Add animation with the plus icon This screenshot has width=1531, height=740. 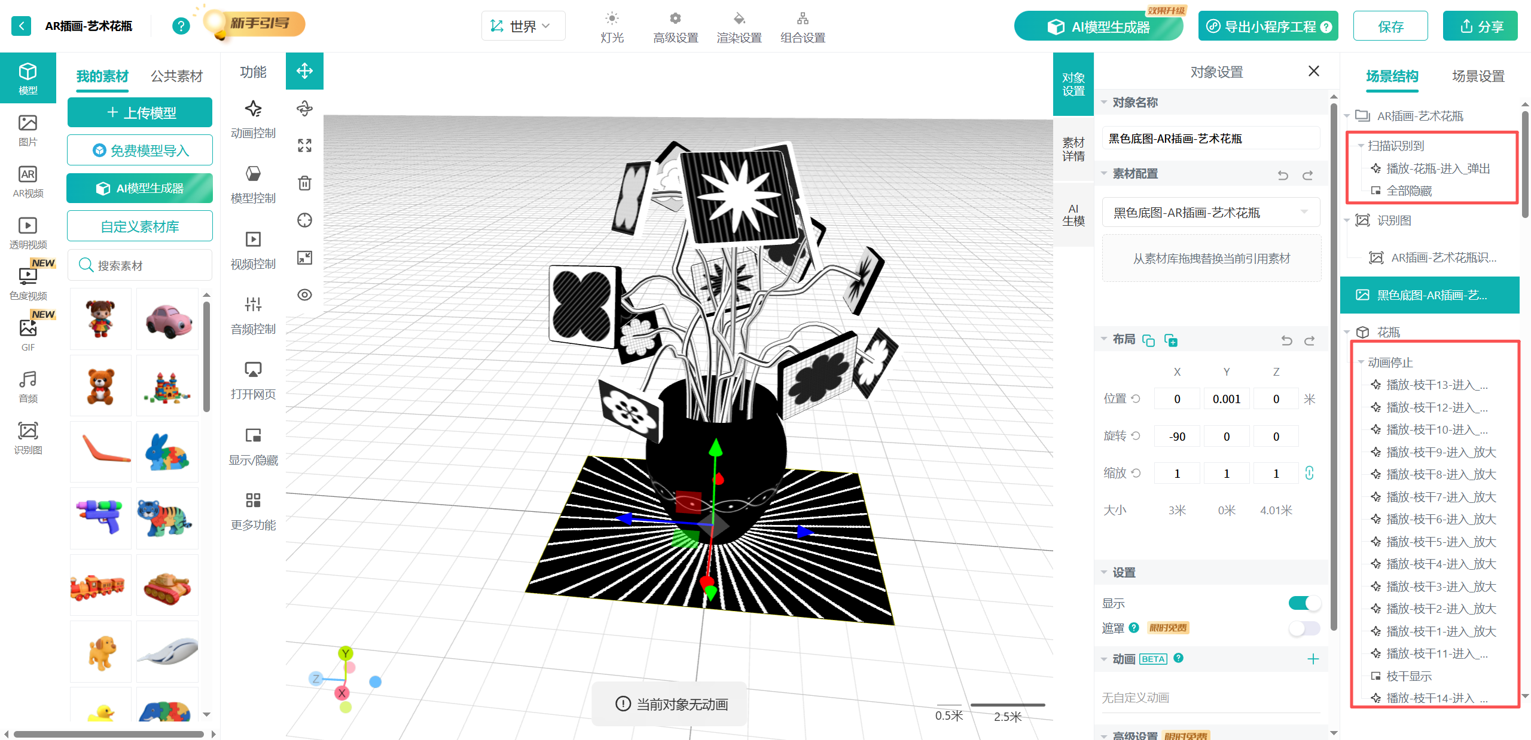coord(1313,659)
